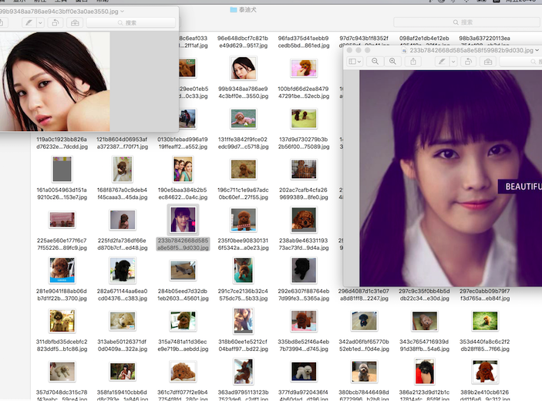Click file name 0130b1ebad996a19 in Finder

(183, 143)
